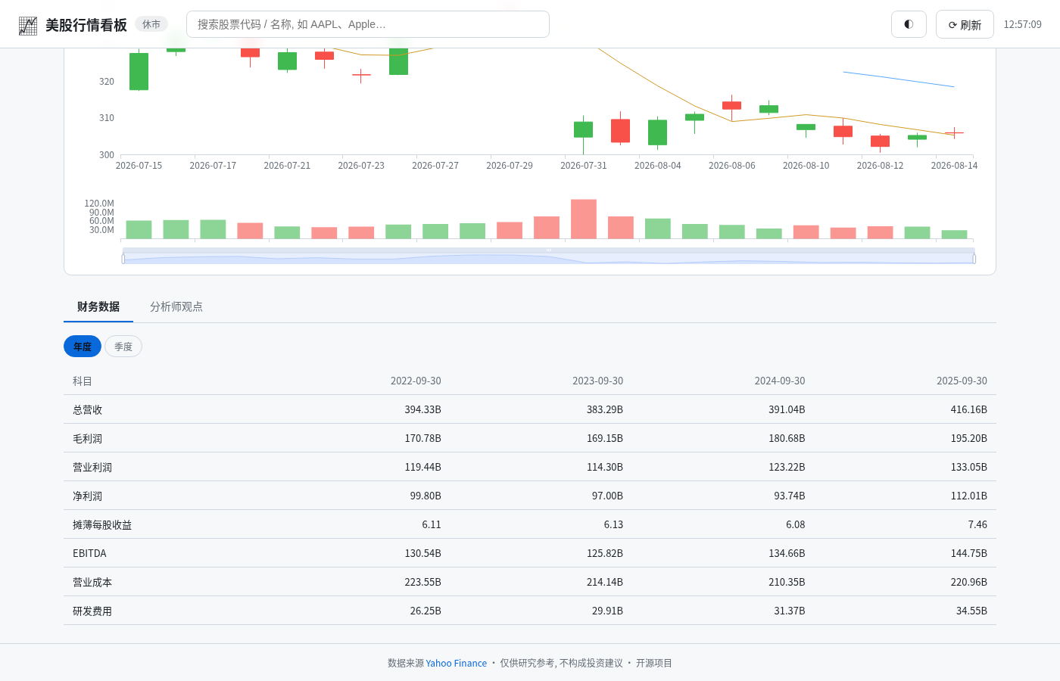Click the tallest red volume bar
This screenshot has width=1060, height=681.
coord(584,219)
